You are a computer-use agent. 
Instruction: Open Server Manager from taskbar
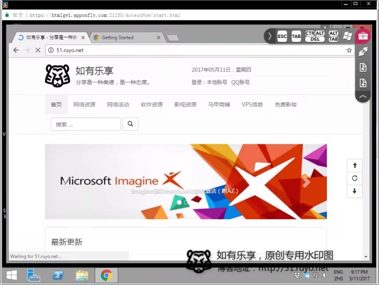tap(34, 275)
